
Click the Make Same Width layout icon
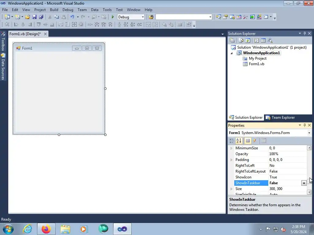pos(61,24)
